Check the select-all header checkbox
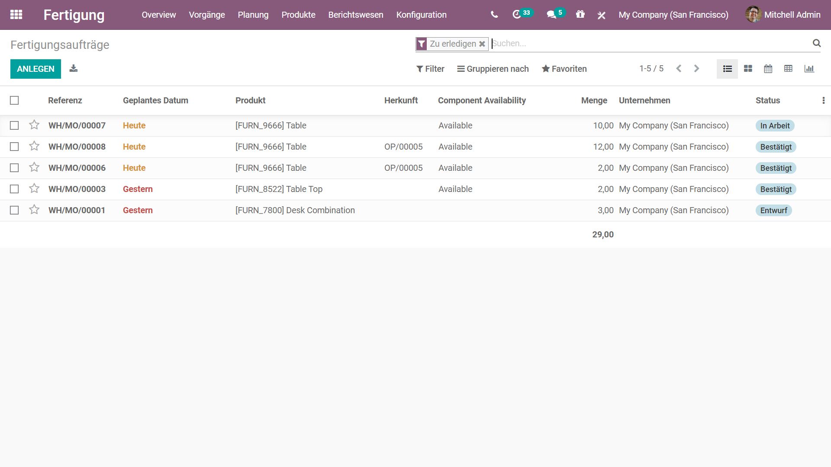831x467 pixels. coord(14,101)
